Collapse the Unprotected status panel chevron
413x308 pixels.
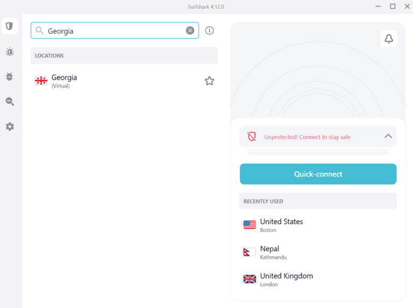(x=388, y=136)
